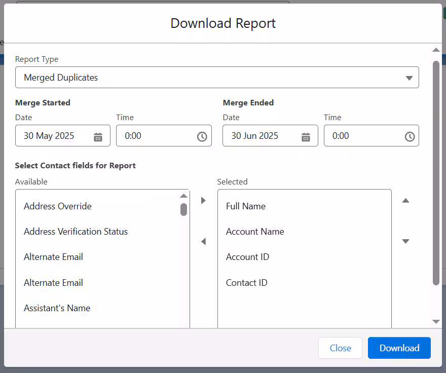Move selected field down in order
Screen dimensions: 446x373
405,241
